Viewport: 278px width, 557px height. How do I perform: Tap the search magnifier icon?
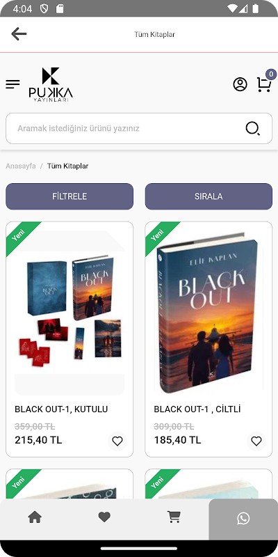click(253, 129)
